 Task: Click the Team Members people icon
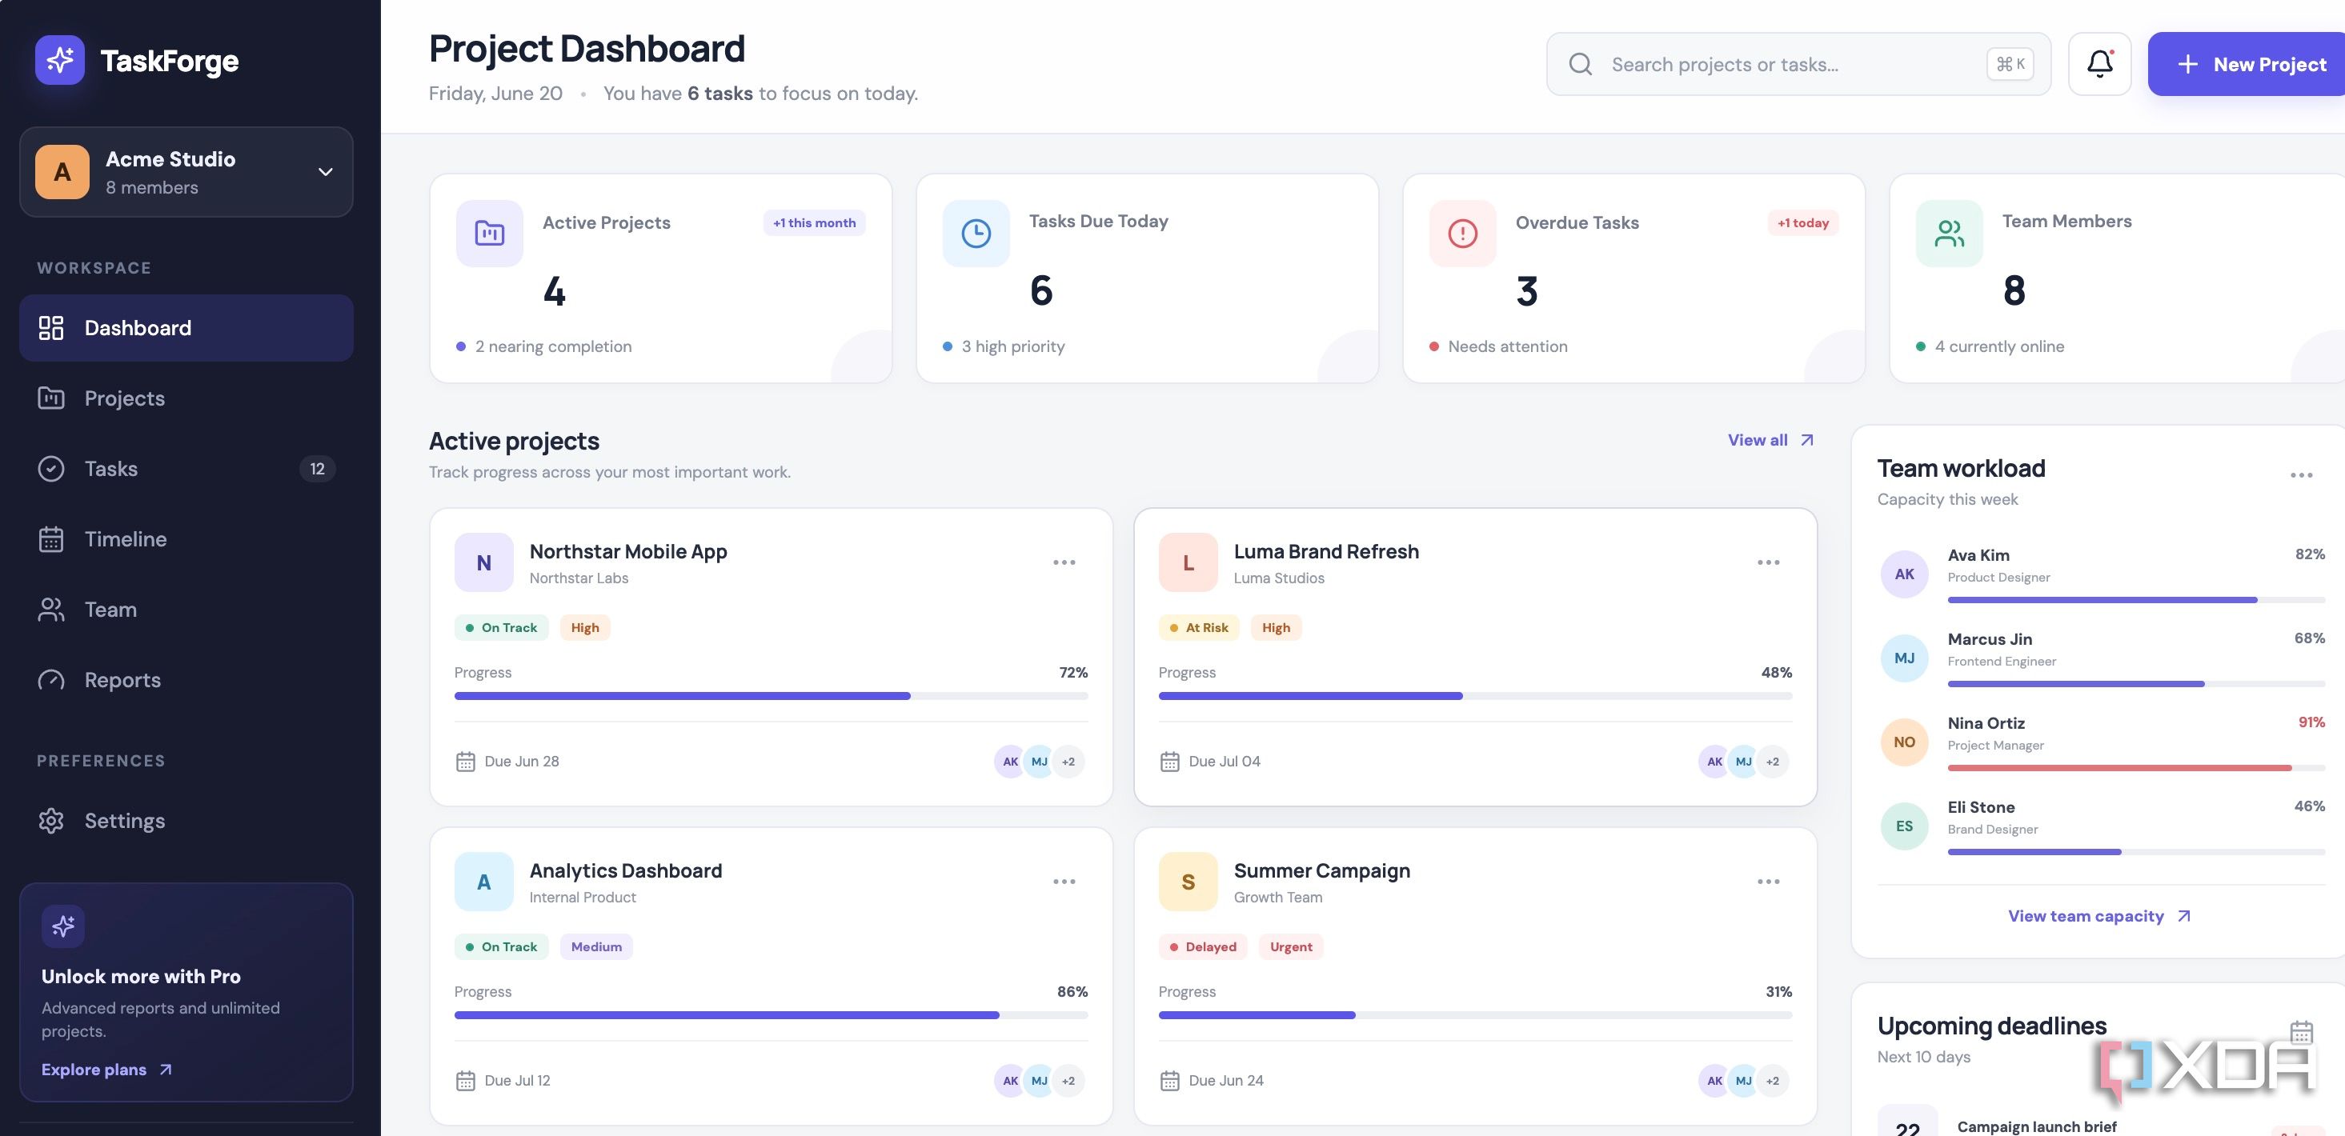pyautogui.click(x=1949, y=233)
